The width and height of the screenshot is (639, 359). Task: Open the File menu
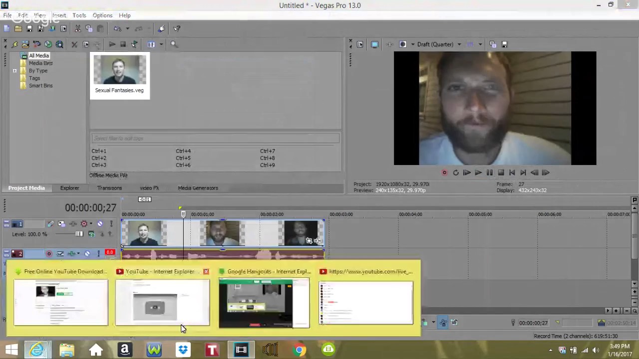pos(7,15)
